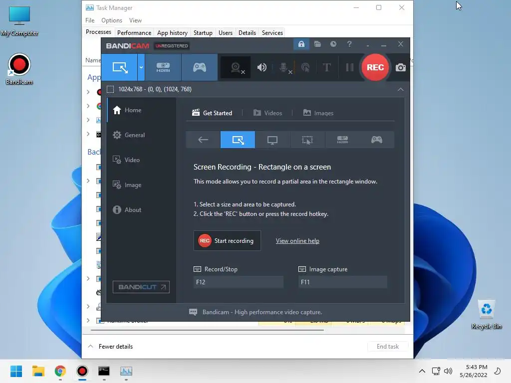Switch to Services tab in Task Manager

[272, 32]
